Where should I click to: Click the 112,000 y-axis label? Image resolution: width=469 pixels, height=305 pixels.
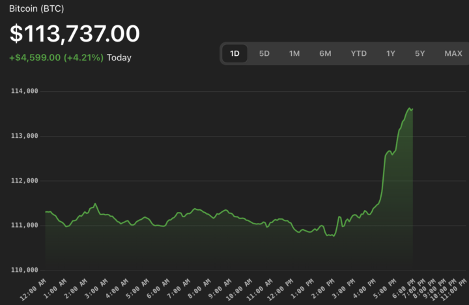25,181
